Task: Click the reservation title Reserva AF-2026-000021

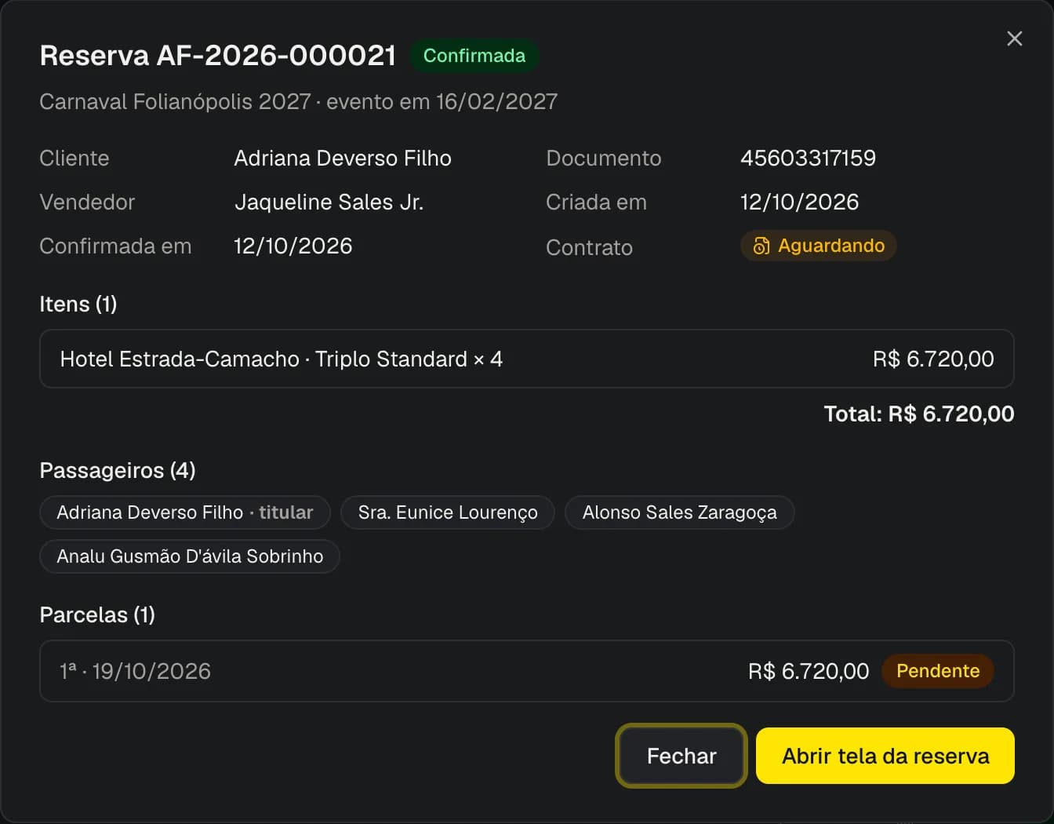Action: coord(218,56)
